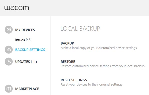Click the red update count number 1

tap(34, 62)
